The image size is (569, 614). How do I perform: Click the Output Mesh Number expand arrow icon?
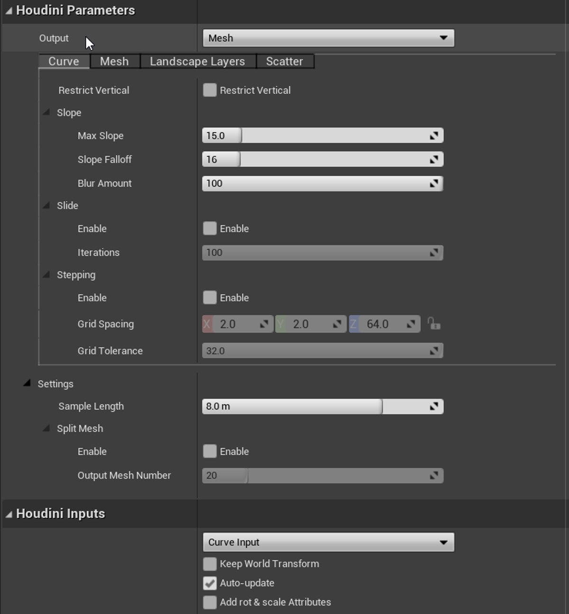pos(434,475)
